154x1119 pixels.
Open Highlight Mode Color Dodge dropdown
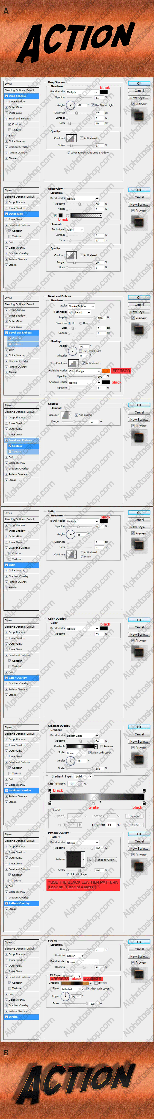click(x=84, y=371)
